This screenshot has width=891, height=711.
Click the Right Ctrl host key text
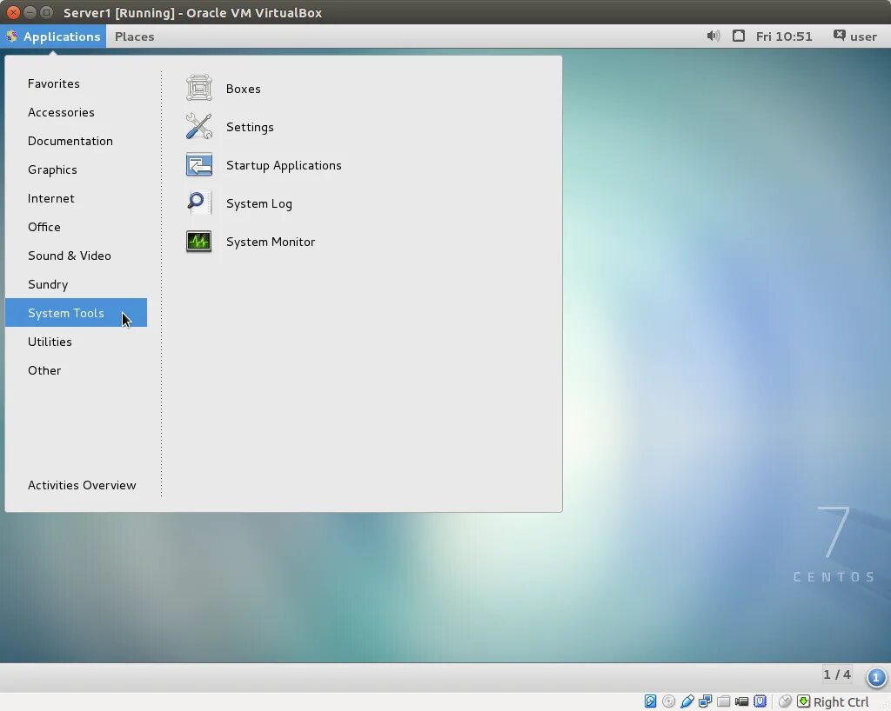841,702
